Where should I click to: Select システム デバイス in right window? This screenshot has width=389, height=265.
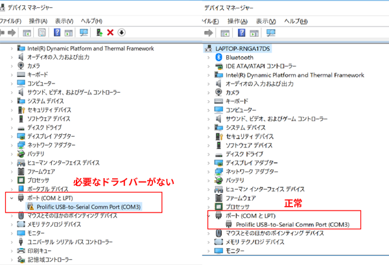[x=245, y=128]
